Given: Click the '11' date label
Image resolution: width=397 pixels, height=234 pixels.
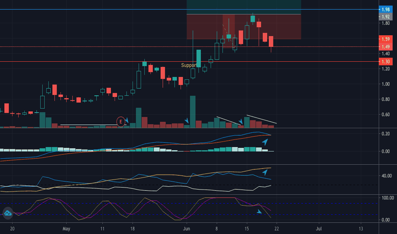Looking at the screenshot, I should 102,229.
